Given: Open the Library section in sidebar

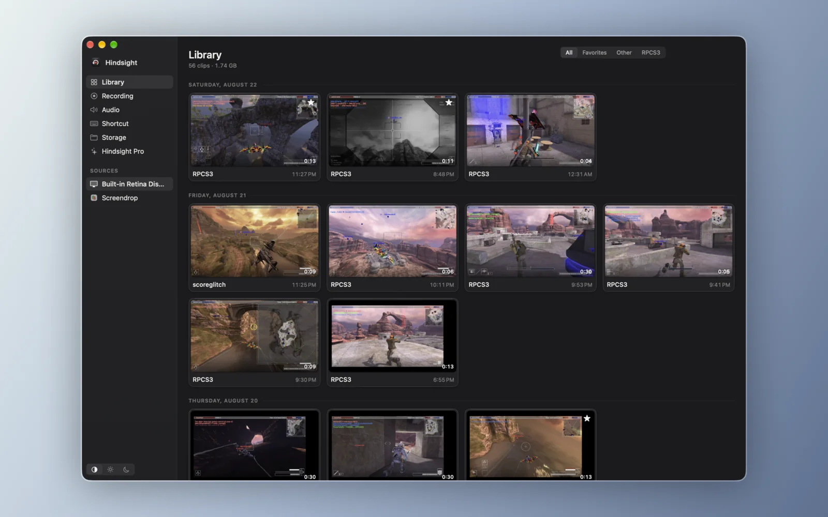Looking at the screenshot, I should (x=129, y=82).
